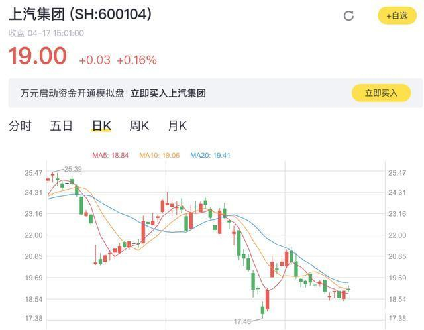Click the 17.46 low price marker
This screenshot has height=330, width=424.
point(242,321)
